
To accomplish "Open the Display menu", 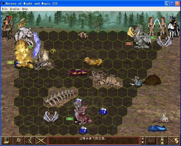I will pos(15,9).
